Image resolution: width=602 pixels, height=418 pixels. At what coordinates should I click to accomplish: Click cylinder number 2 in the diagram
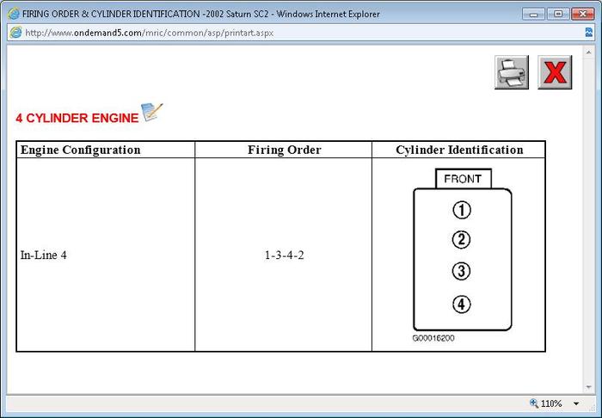coord(462,239)
